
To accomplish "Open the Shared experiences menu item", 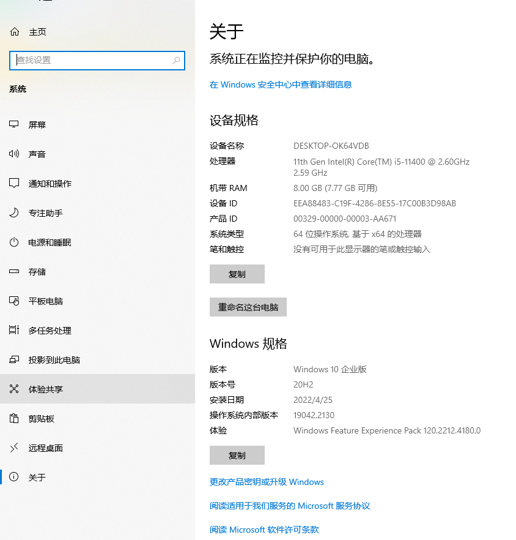I will 46,389.
